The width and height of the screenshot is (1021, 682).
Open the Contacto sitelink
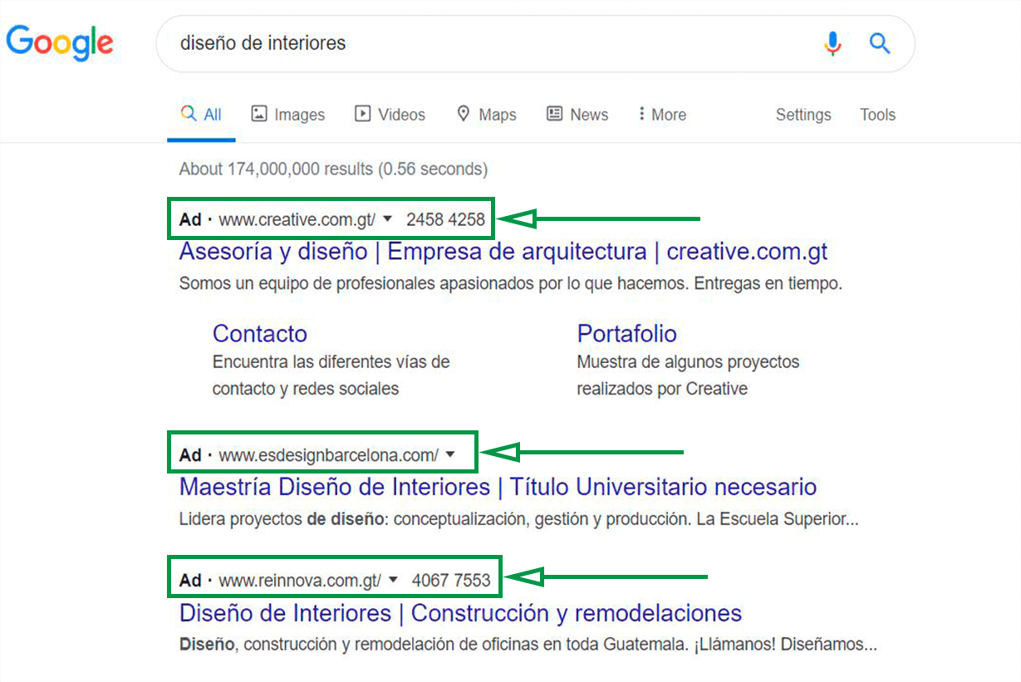click(260, 333)
